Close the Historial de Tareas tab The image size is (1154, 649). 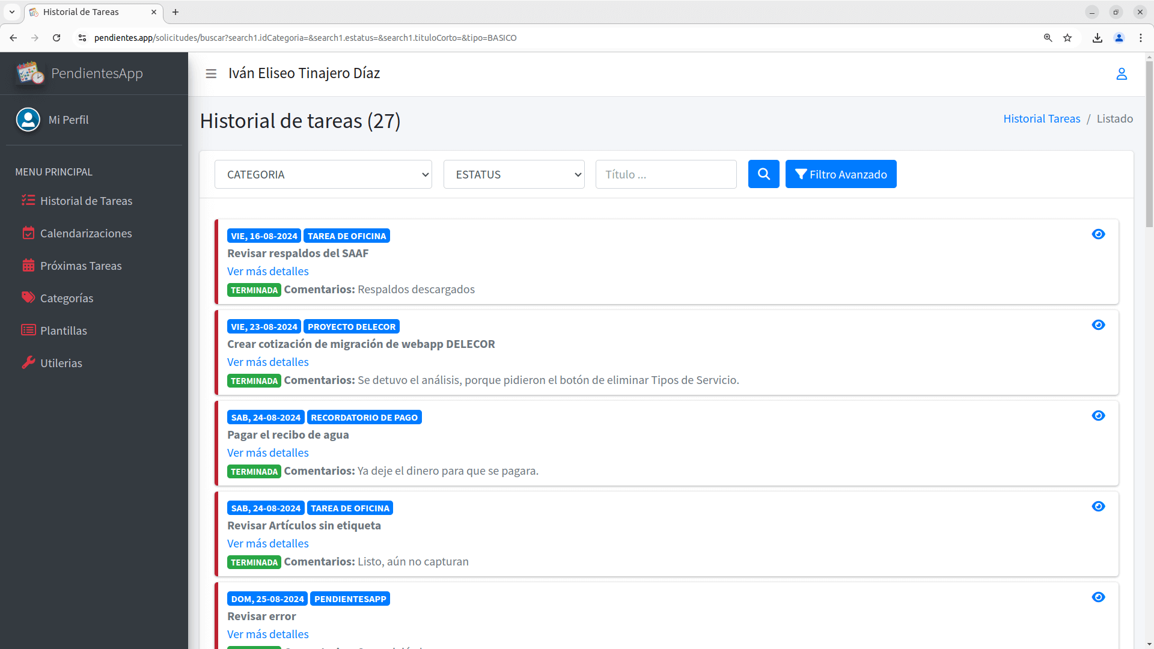click(x=154, y=12)
